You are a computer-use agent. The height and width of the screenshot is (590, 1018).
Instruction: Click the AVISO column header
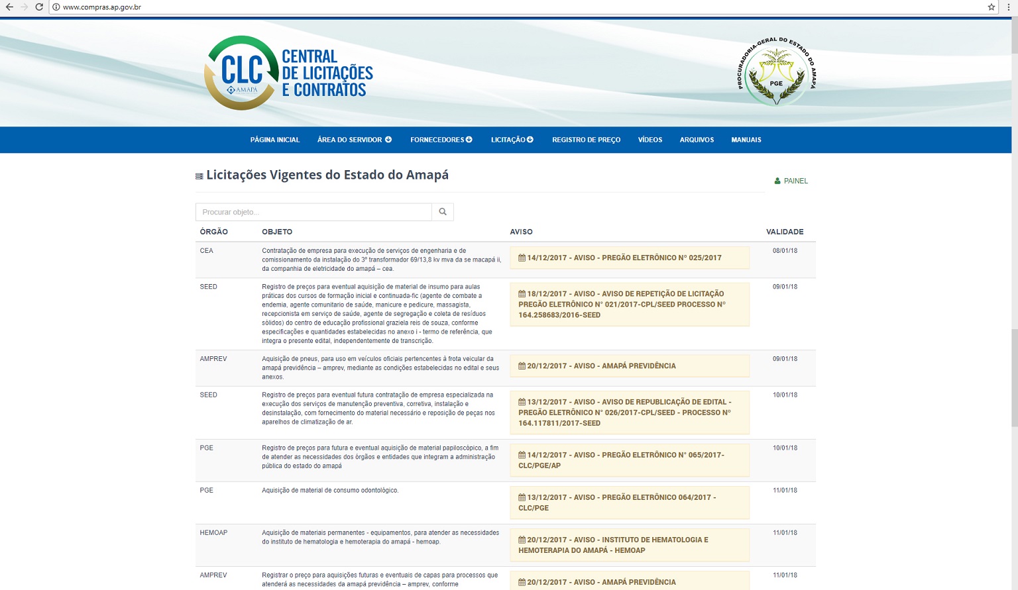(x=521, y=232)
